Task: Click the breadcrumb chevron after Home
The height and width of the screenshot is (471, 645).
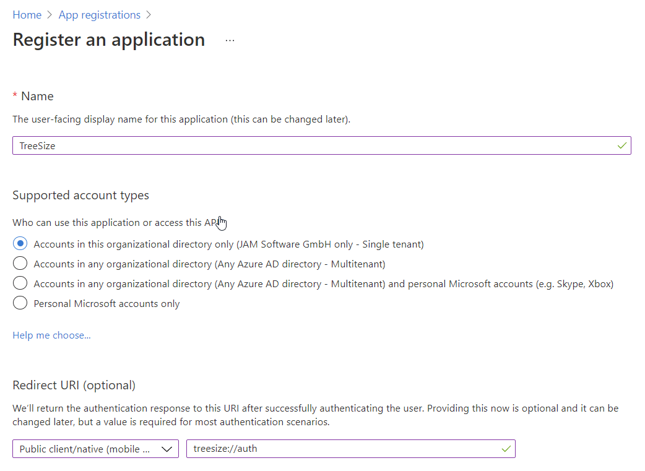Action: (48, 14)
